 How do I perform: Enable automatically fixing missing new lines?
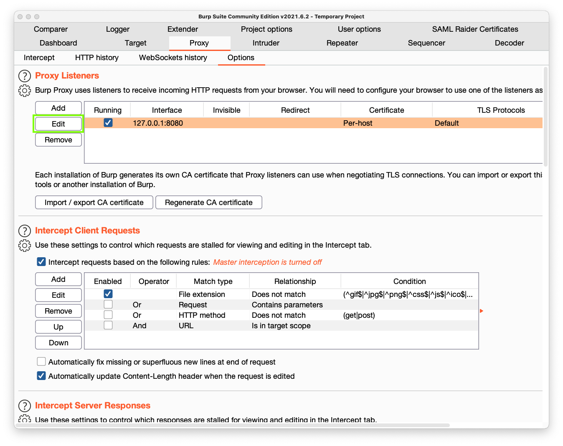[x=41, y=362]
